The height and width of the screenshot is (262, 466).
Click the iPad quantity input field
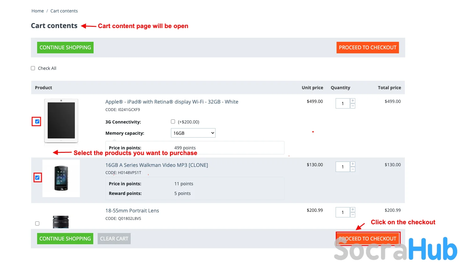click(x=342, y=104)
